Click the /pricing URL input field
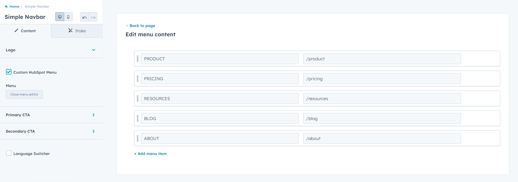The width and height of the screenshot is (518, 182). (x=382, y=79)
